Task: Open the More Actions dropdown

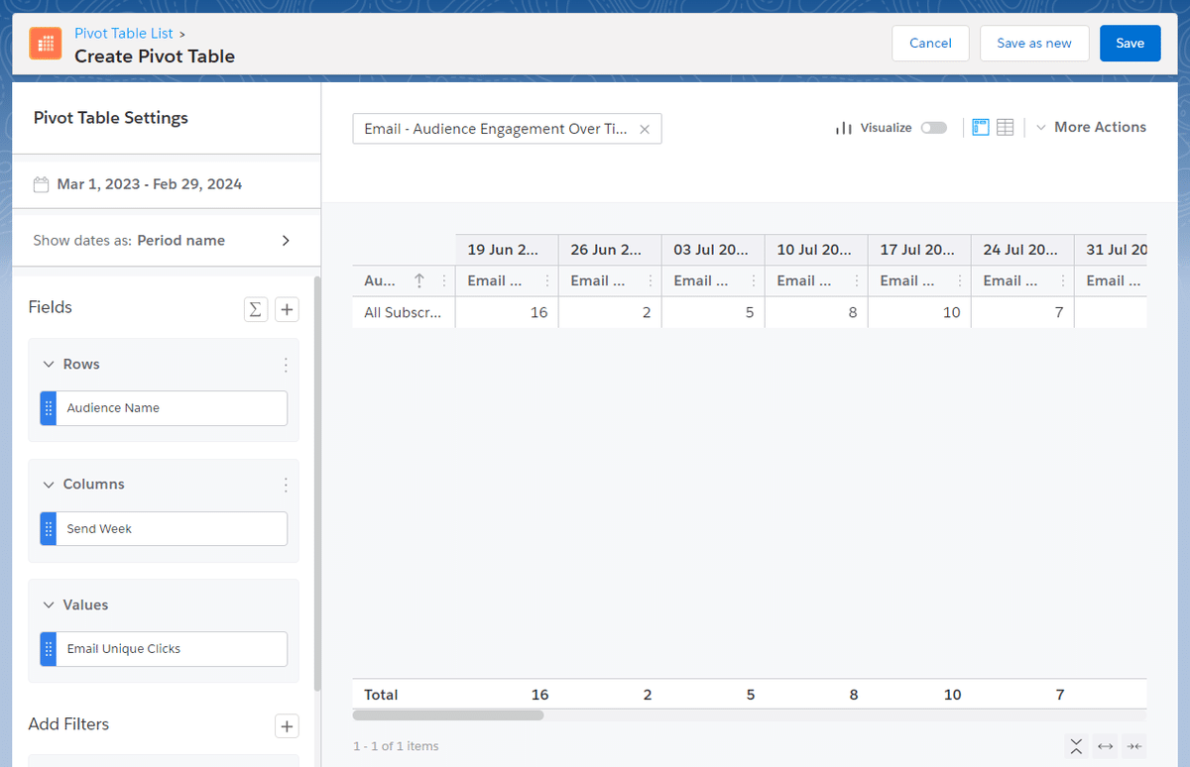Action: tap(1091, 127)
